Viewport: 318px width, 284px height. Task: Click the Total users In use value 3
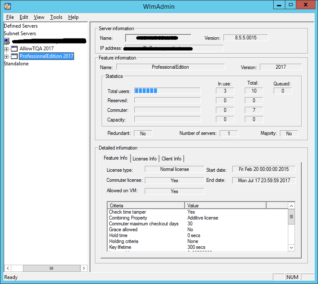pos(225,91)
